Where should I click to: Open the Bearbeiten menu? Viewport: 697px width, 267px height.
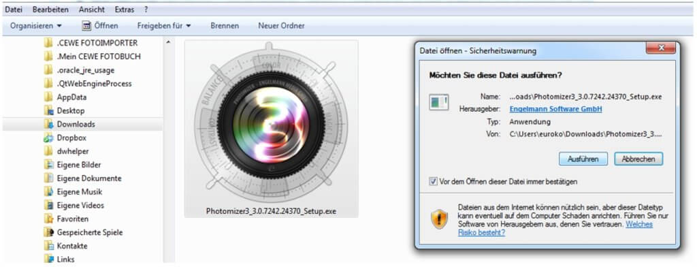[x=50, y=9]
